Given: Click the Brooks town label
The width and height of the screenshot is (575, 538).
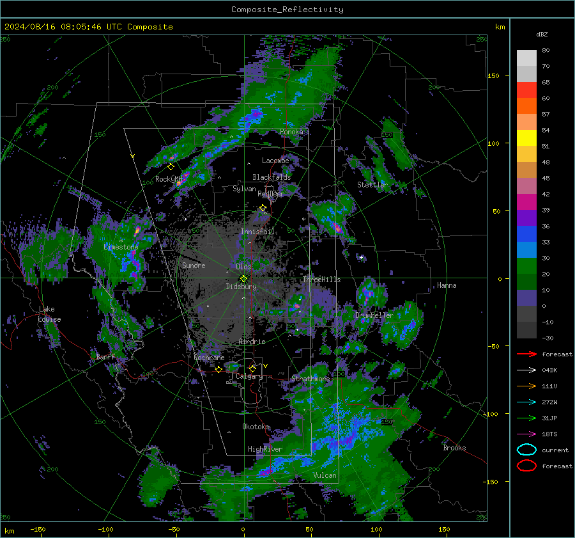Looking at the screenshot, I should click(x=454, y=448).
